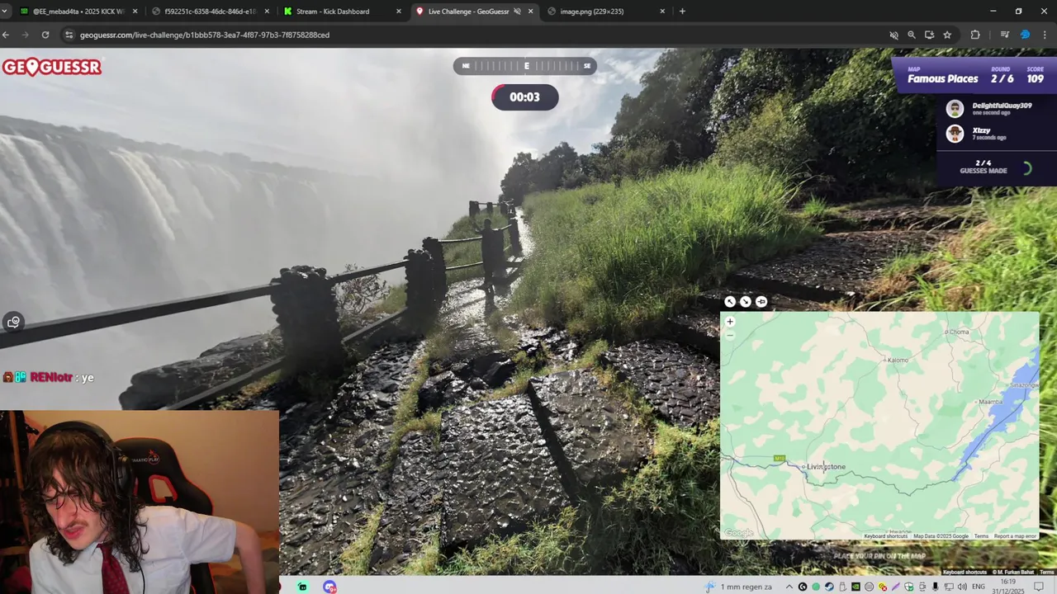Switch to EE_mebad4ta Kick tab
Image resolution: width=1057 pixels, height=594 pixels.
(78, 12)
